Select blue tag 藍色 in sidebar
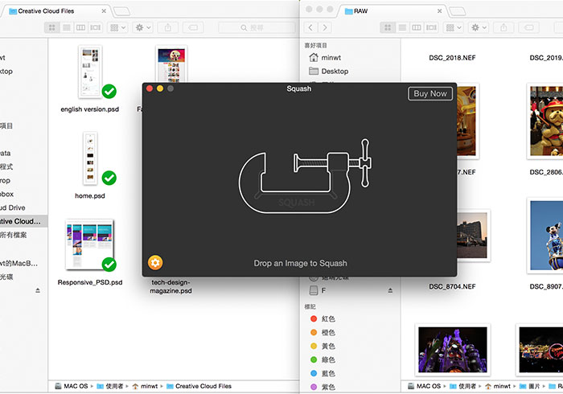 coord(323,373)
